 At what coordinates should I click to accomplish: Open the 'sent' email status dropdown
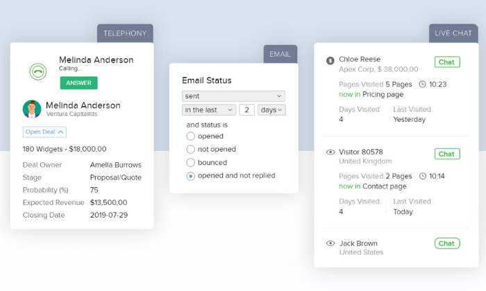pos(233,96)
